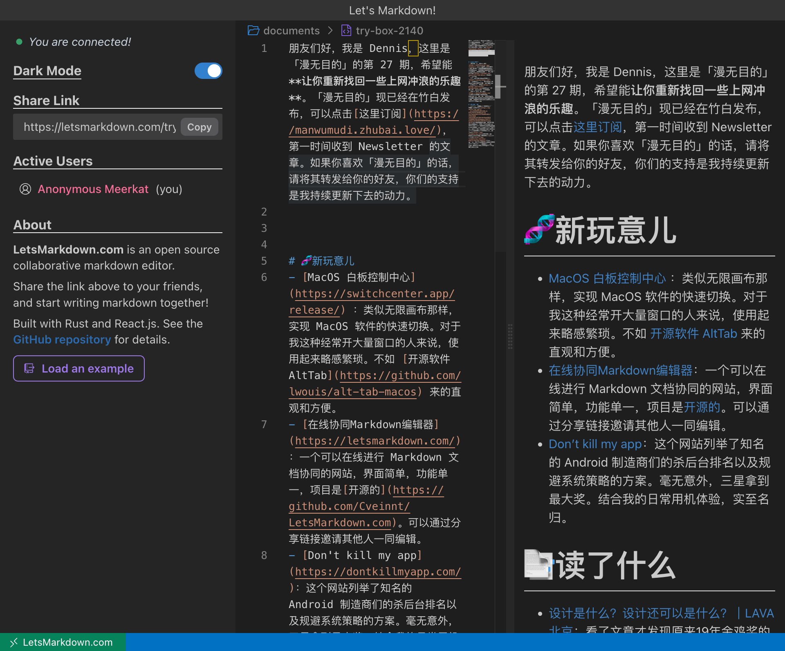Click the Dark Mode heading label
The width and height of the screenshot is (785, 651).
click(x=47, y=71)
